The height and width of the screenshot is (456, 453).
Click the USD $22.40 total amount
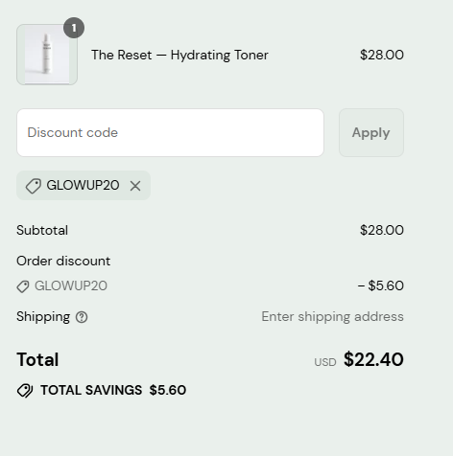click(x=359, y=360)
